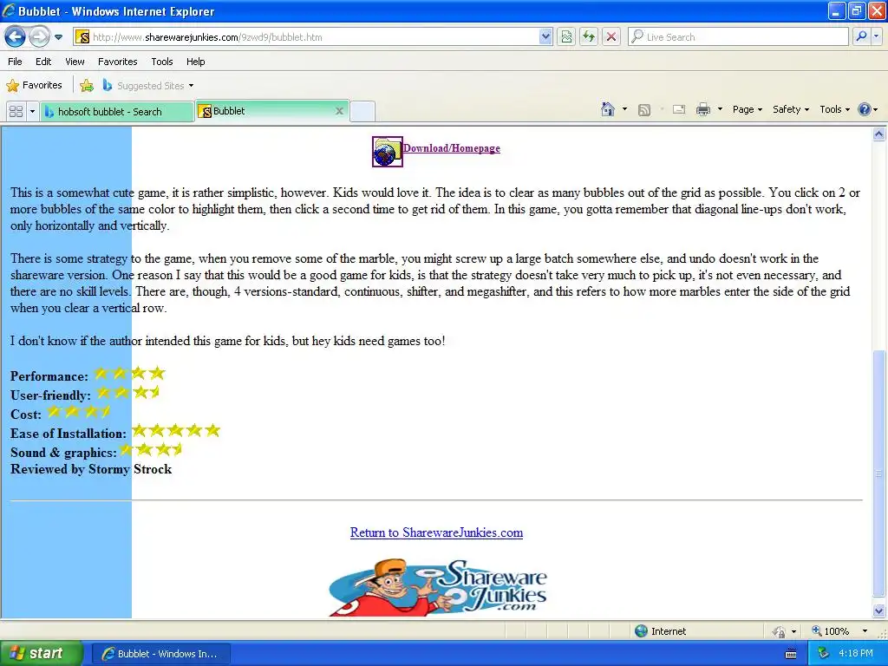Click the Shareware Junkies logo image
The width and height of the screenshot is (888, 666).
(438, 587)
